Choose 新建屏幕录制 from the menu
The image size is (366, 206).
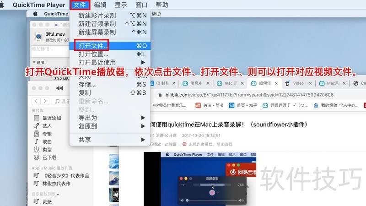tap(110, 32)
